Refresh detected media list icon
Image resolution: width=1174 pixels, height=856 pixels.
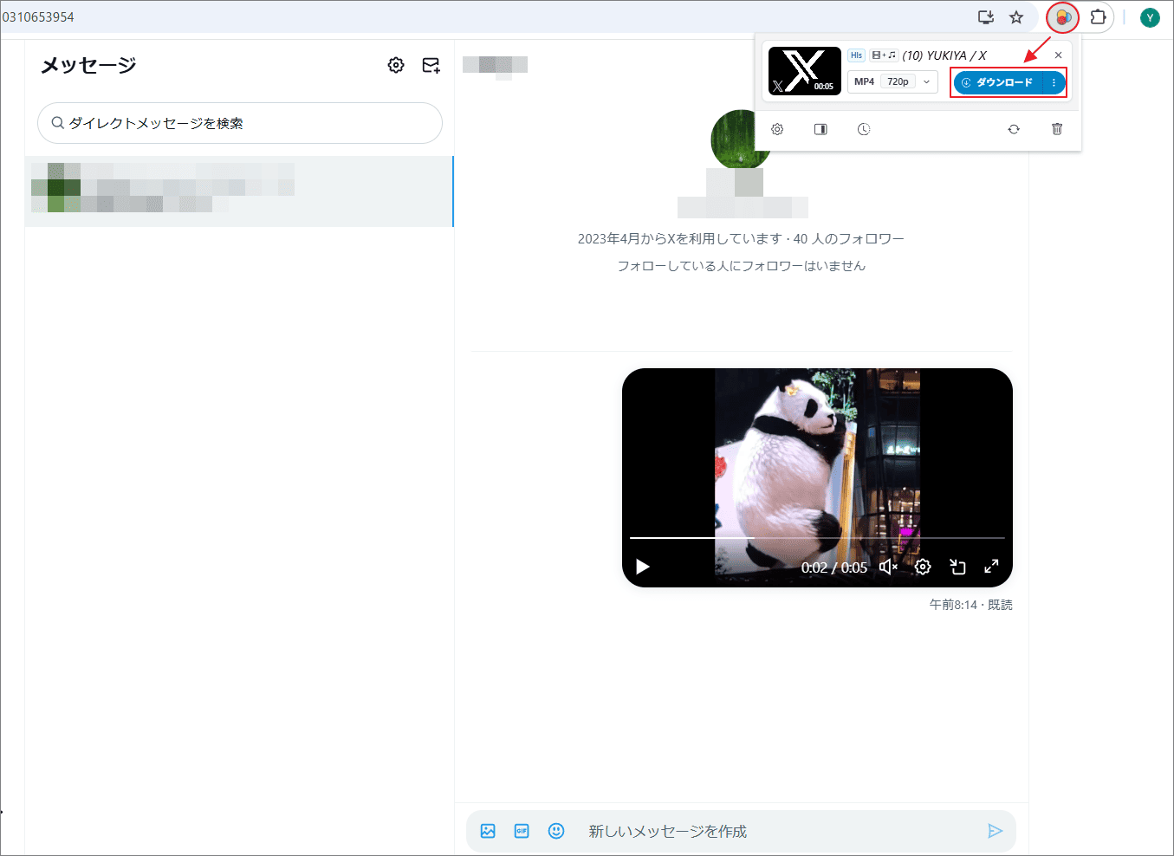click(1014, 129)
